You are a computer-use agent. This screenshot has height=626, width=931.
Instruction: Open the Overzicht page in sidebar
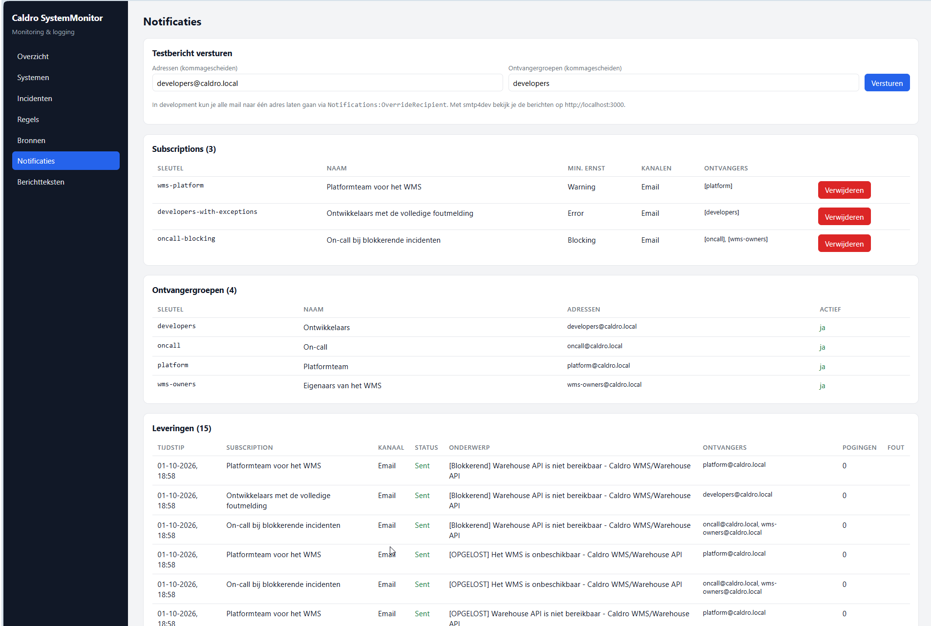[x=65, y=57]
